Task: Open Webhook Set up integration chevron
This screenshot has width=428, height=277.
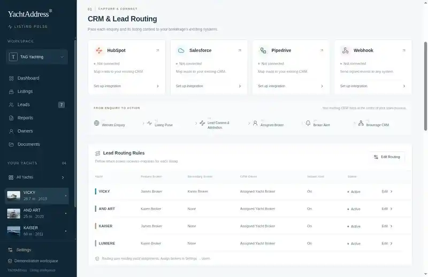Action: [404, 86]
